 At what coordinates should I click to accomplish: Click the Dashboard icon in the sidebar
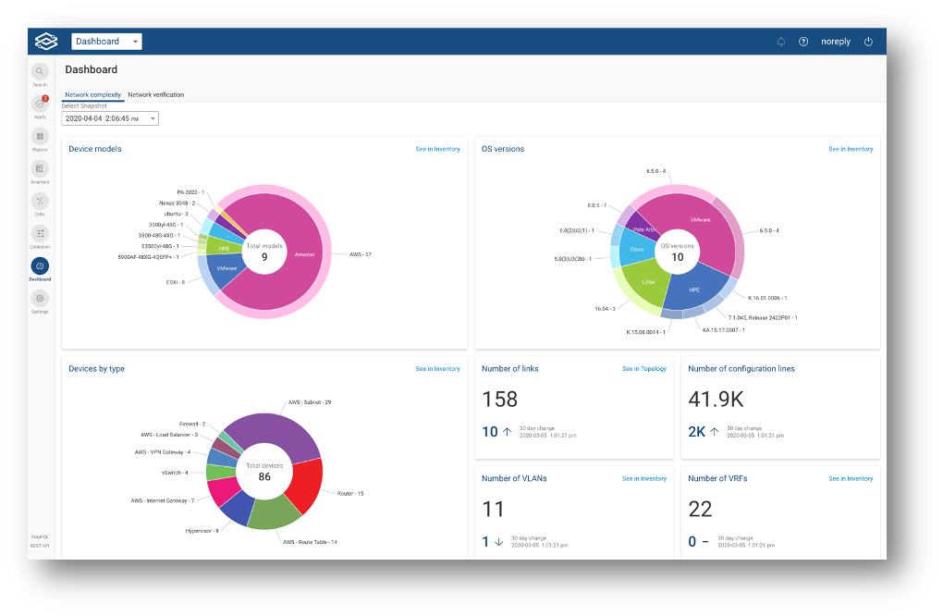point(40,267)
